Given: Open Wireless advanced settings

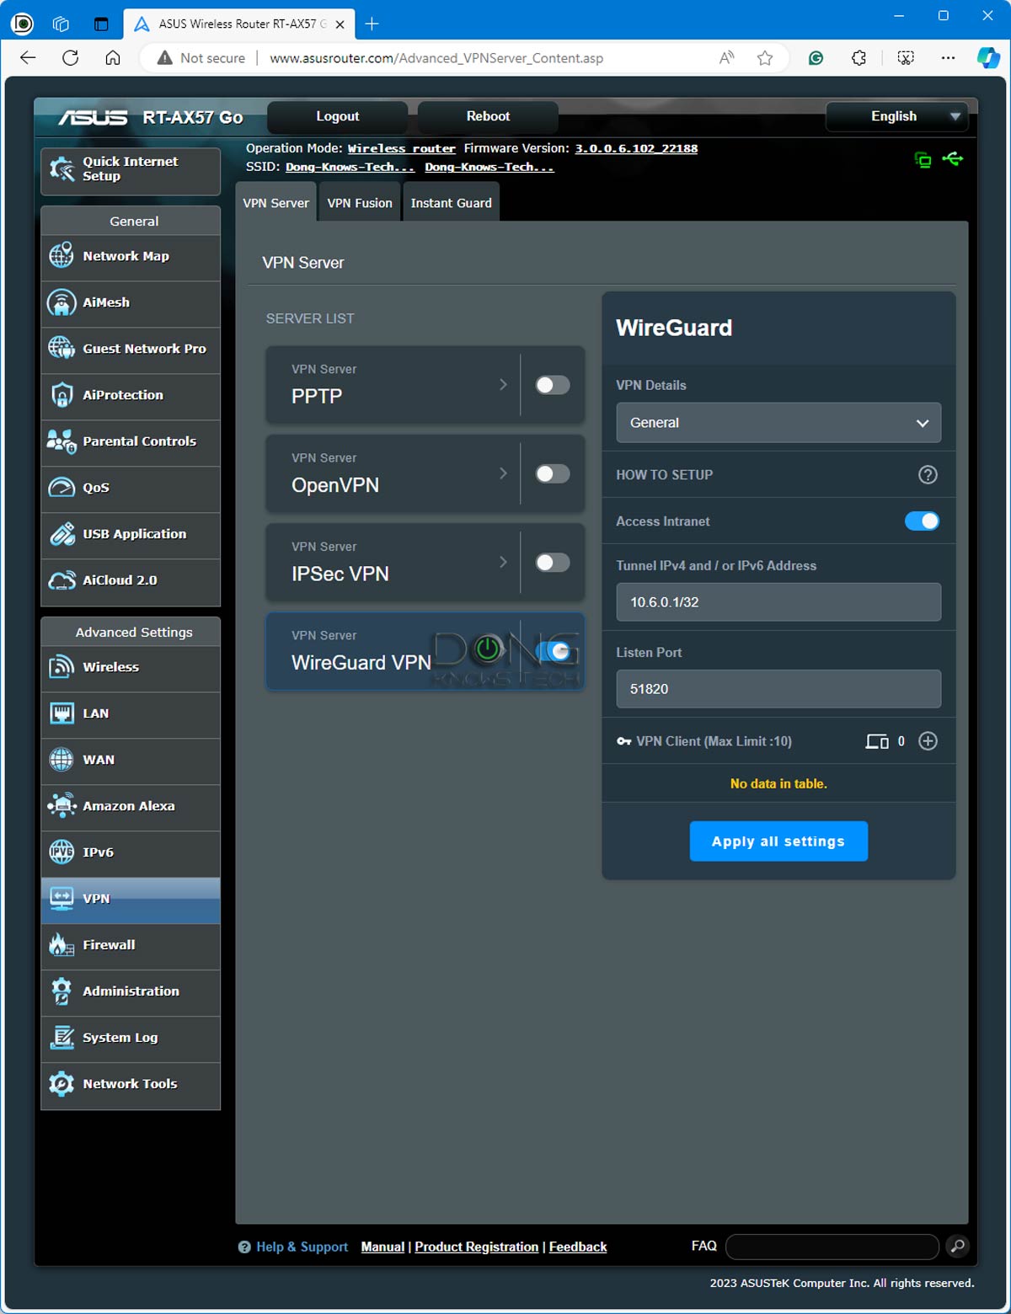Looking at the screenshot, I should [131, 667].
